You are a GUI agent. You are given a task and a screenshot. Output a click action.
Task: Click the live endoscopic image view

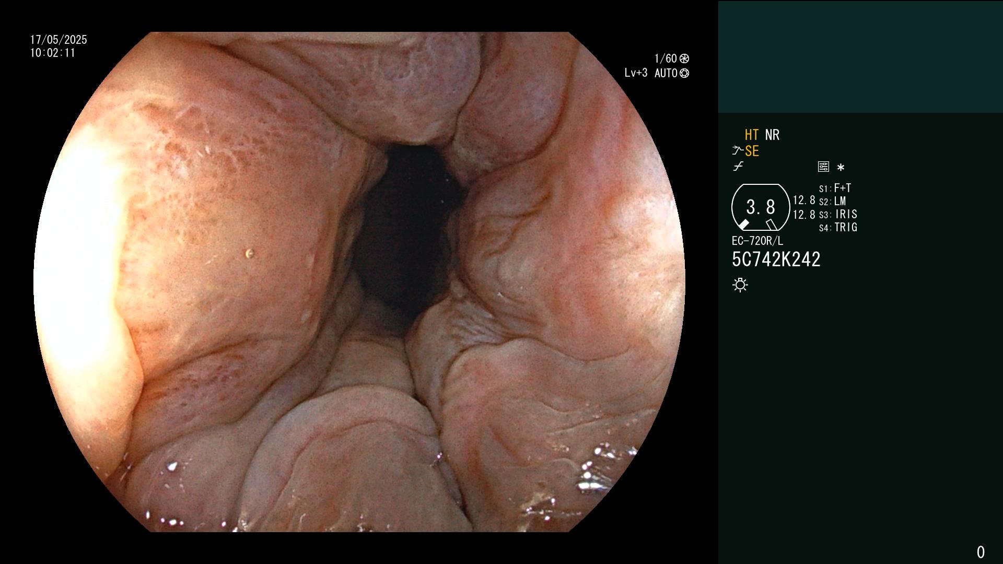pos(359,282)
